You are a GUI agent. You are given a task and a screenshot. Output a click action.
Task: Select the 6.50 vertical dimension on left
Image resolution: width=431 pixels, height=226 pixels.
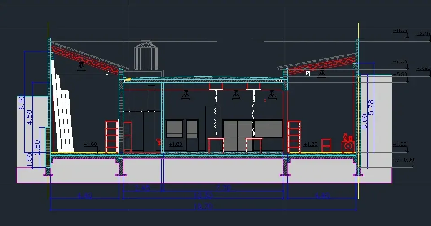coord(22,102)
